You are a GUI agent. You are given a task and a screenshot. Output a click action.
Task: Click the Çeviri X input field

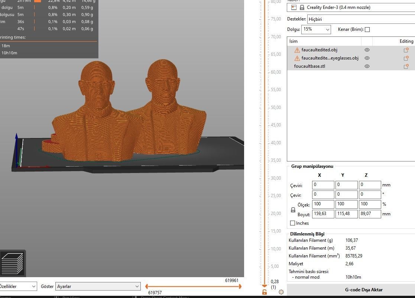(x=323, y=185)
